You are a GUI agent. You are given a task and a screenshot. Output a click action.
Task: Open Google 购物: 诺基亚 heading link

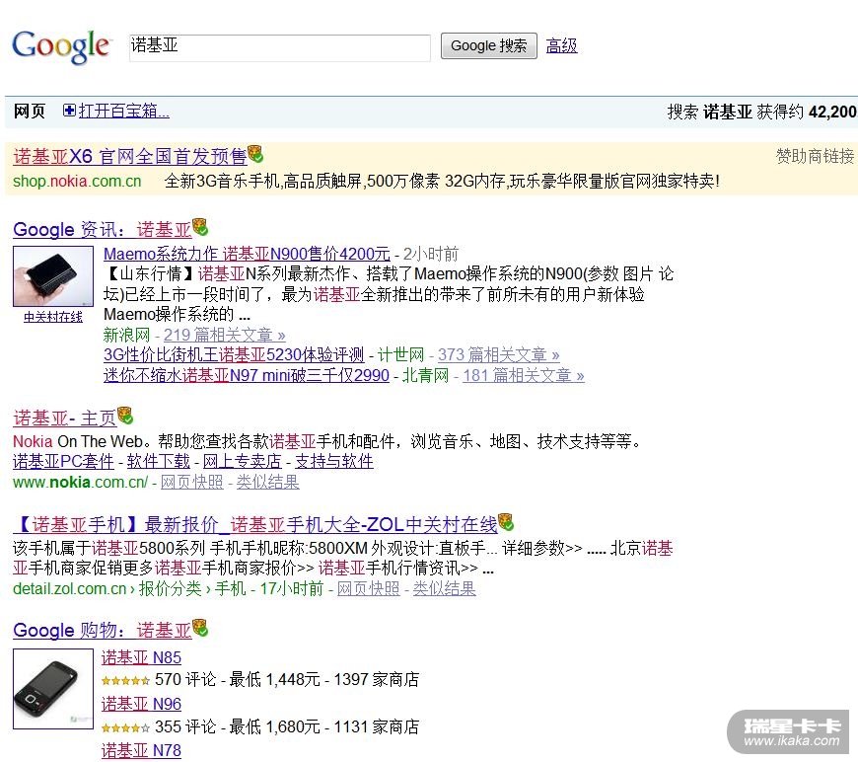click(x=103, y=631)
